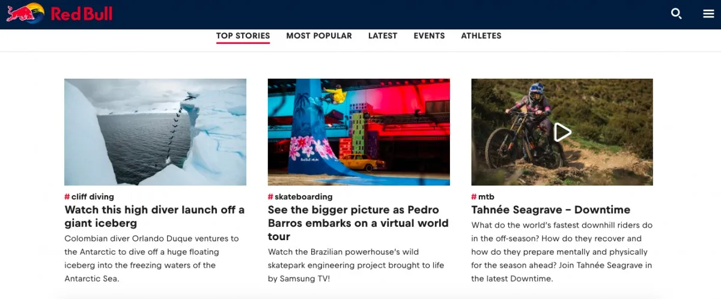The image size is (721, 299).
Task: Open the skateboarding hashtag link
Action: [x=300, y=196]
